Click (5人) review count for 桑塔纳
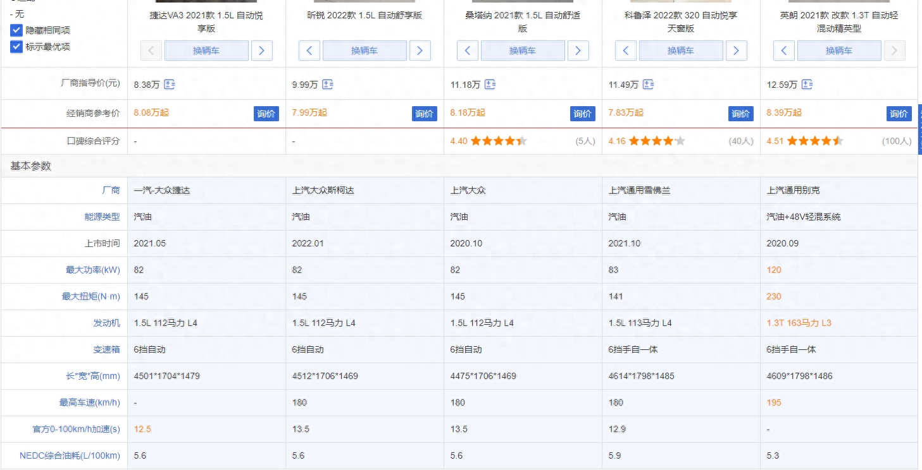Viewport: 922px width, 470px height. tap(585, 141)
